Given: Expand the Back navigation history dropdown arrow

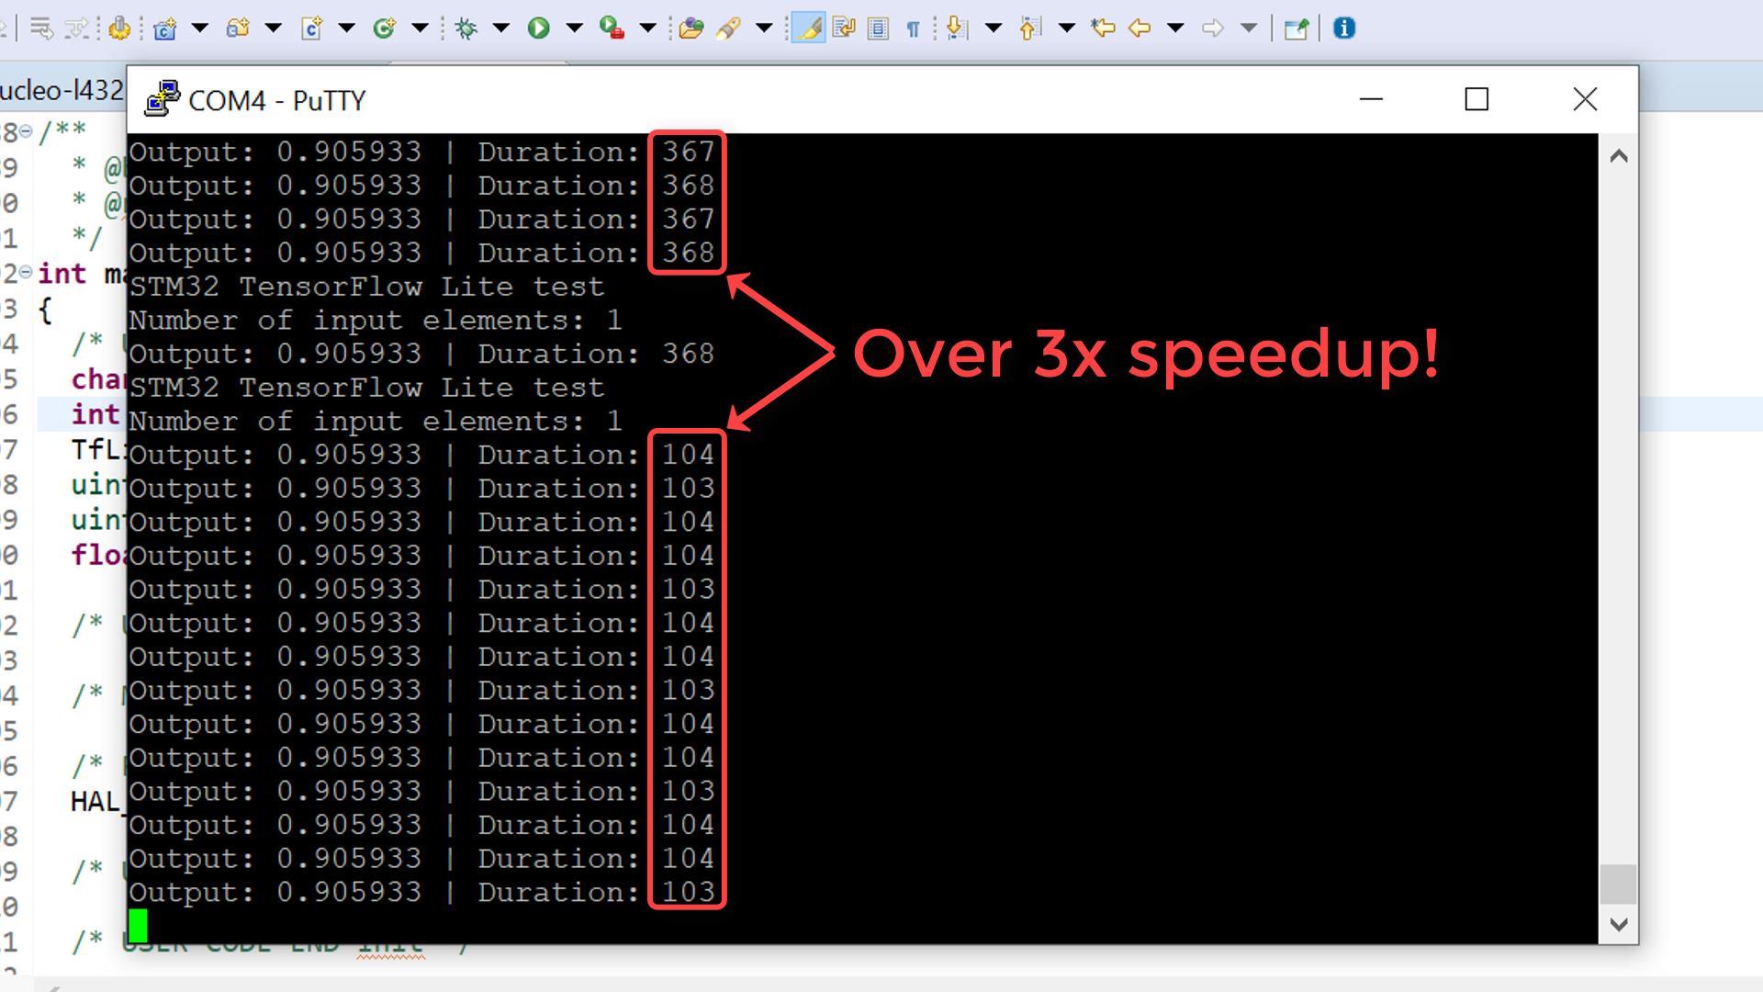Looking at the screenshot, I should click(1175, 28).
